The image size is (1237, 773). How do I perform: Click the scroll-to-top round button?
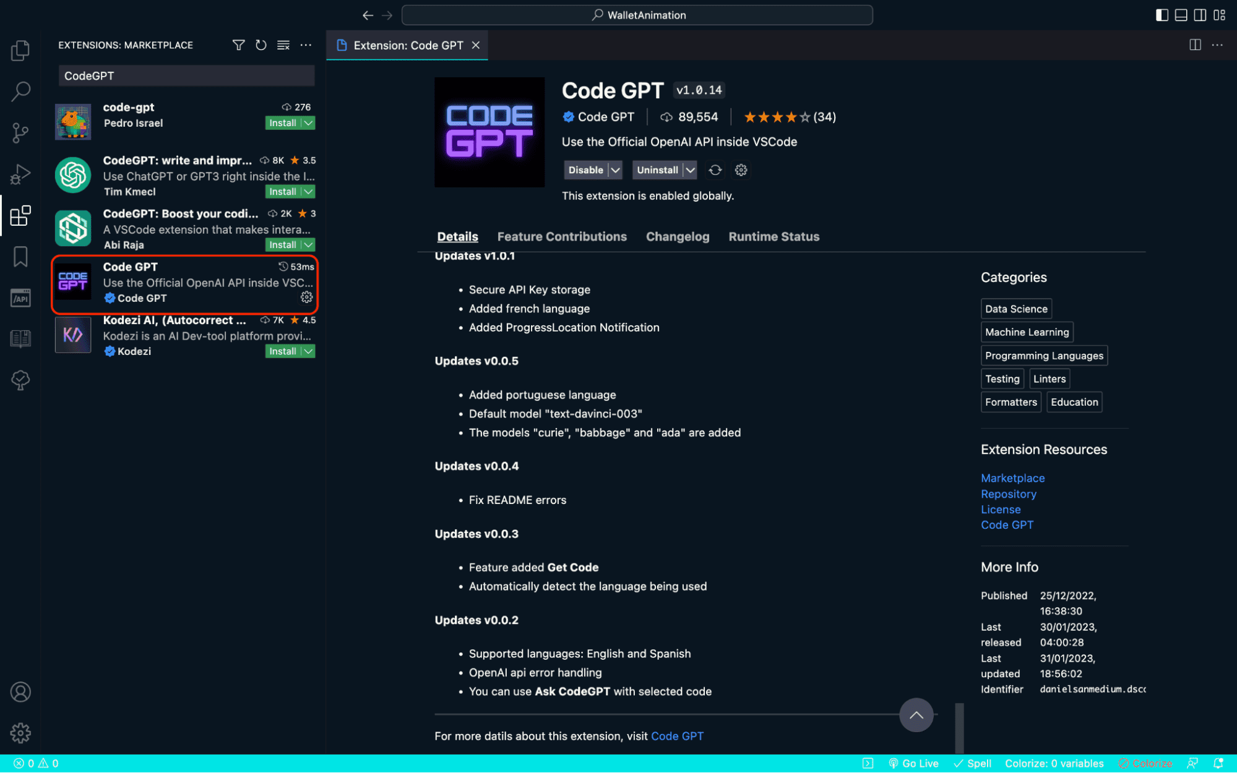pyautogui.click(x=916, y=715)
